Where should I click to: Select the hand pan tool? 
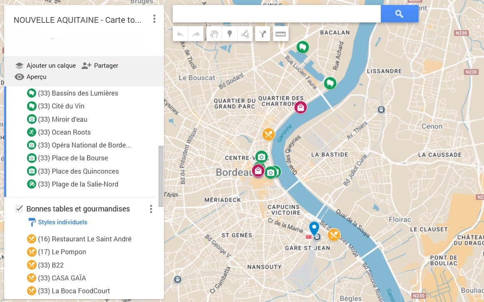click(214, 34)
